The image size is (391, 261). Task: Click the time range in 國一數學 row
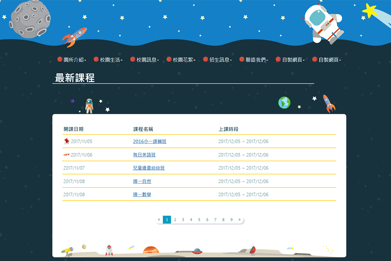tap(244, 194)
